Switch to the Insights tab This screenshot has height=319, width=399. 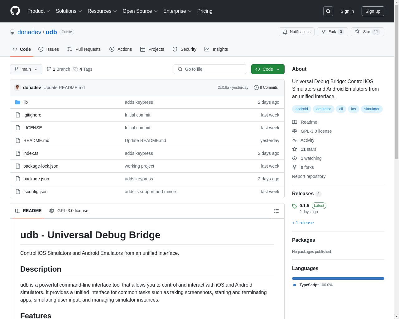pos(216,49)
